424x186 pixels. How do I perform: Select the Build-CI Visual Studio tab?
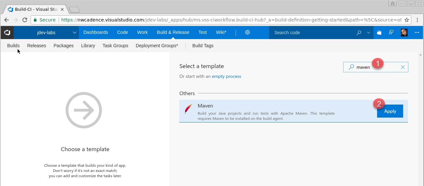point(35,9)
